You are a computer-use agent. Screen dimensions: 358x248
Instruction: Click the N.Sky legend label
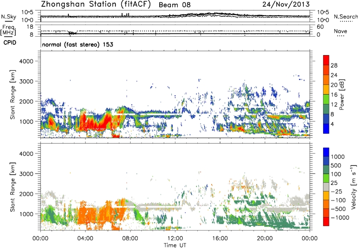tap(9, 17)
